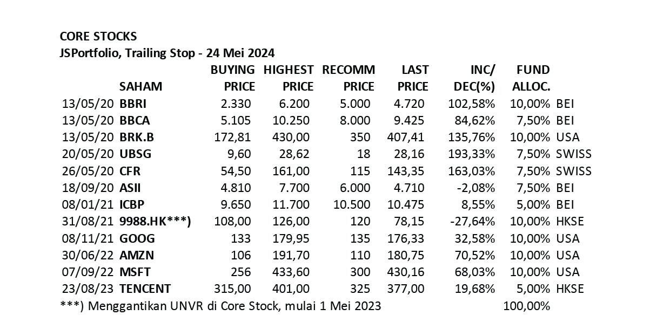Click the GOOG stock ticker
The height and width of the screenshot is (336, 670).
coord(137,238)
